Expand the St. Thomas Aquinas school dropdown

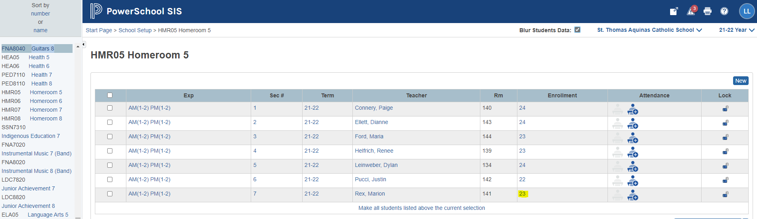click(649, 30)
